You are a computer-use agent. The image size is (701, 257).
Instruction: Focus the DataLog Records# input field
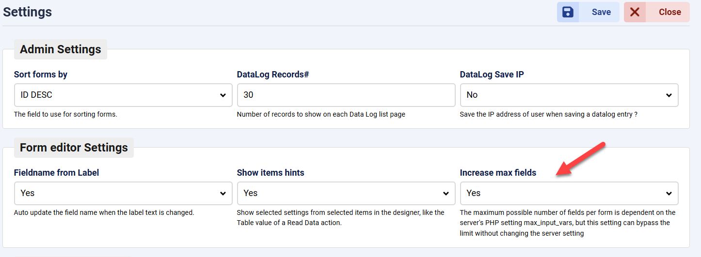[x=346, y=95]
